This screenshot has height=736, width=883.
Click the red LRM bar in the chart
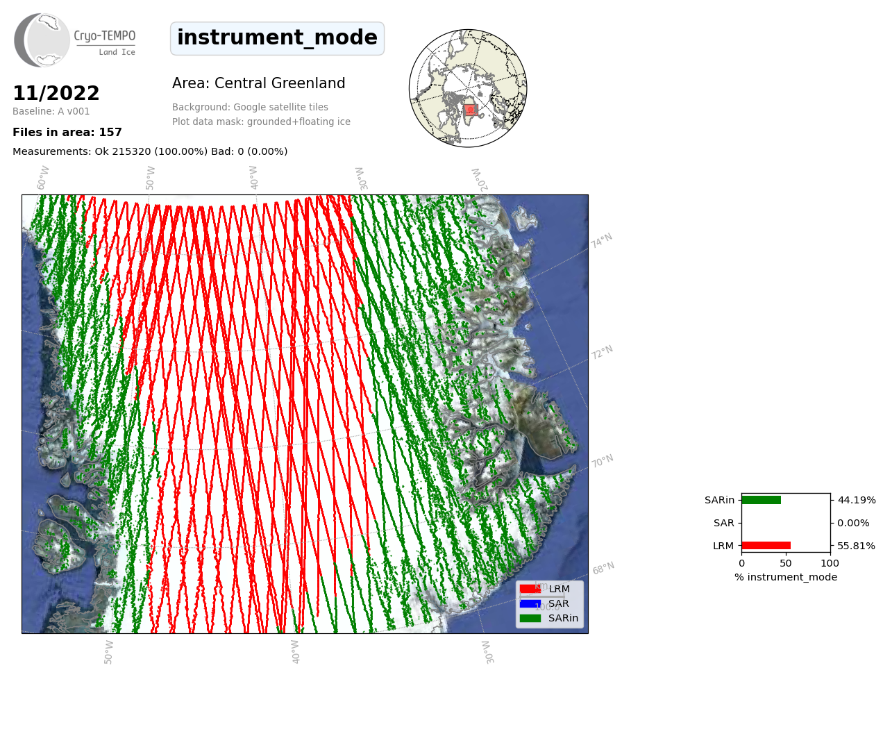click(766, 546)
